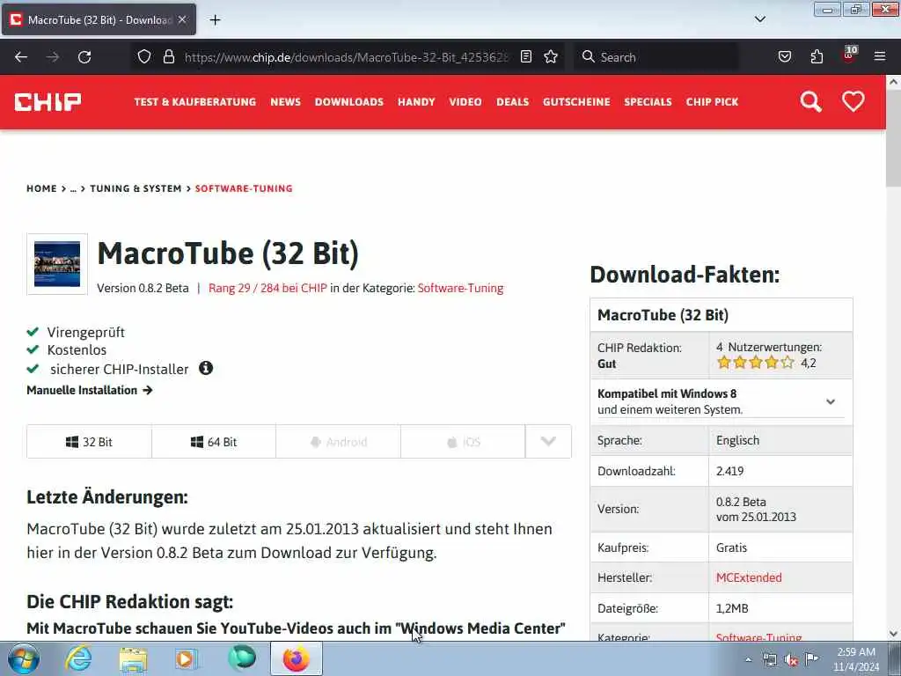
Task: Click the Firefox Search input field
Action: 656,57
